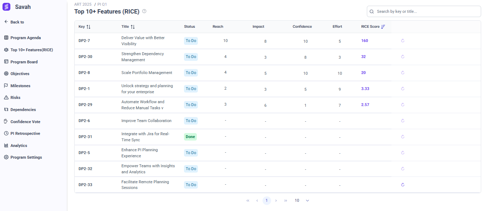Open the Confidence Vote page
The width and height of the screenshot is (484, 211).
click(25, 122)
